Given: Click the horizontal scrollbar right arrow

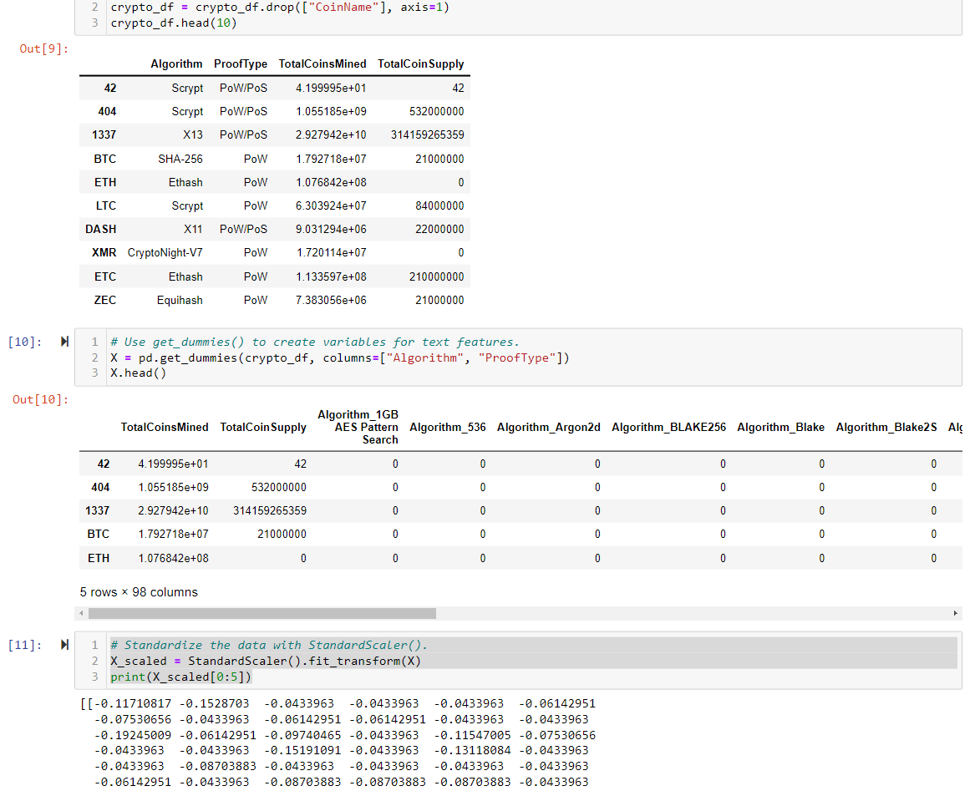Looking at the screenshot, I should click(x=956, y=614).
